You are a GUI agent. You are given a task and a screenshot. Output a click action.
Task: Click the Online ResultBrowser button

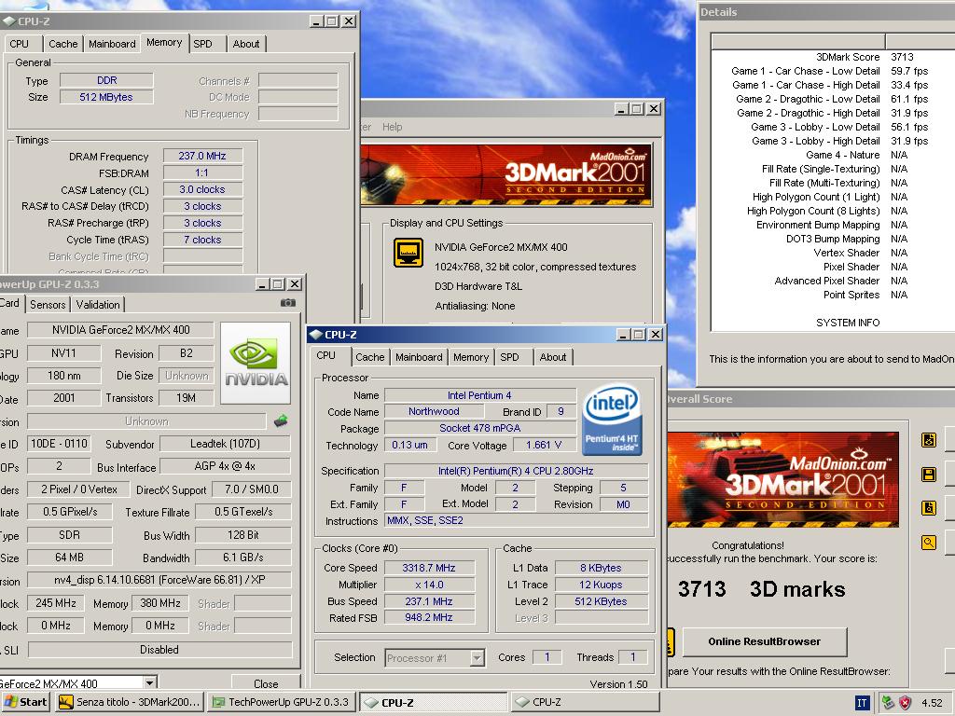[x=764, y=641]
